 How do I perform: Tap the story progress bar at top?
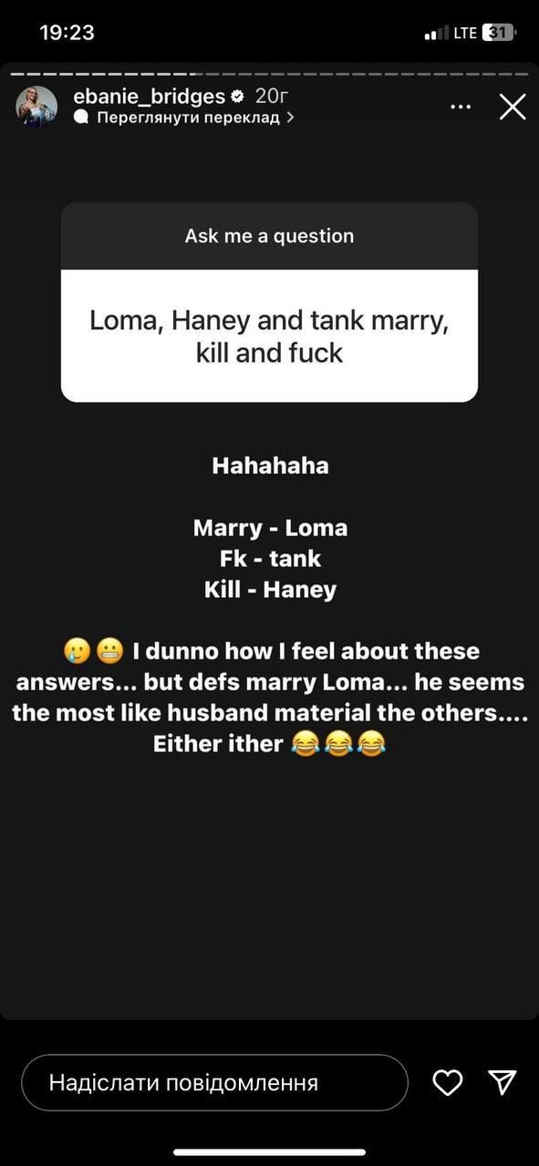(x=269, y=73)
